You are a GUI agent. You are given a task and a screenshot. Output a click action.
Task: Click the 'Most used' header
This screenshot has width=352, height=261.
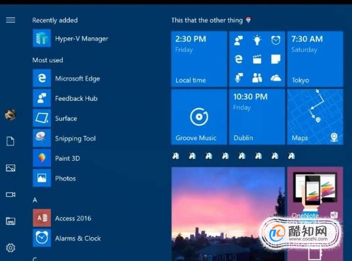47,60
